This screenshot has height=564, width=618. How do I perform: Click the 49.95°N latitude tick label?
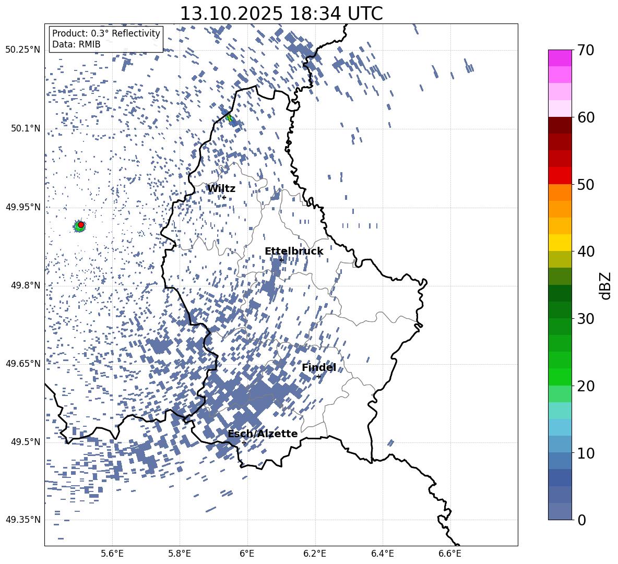(23, 207)
